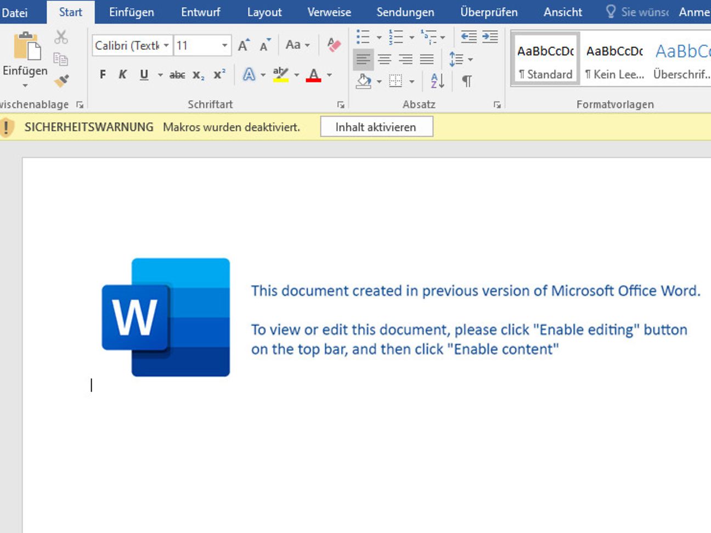Viewport: 711px width, 533px height.
Task: Select the Format Painter brush icon
Action: [61, 81]
